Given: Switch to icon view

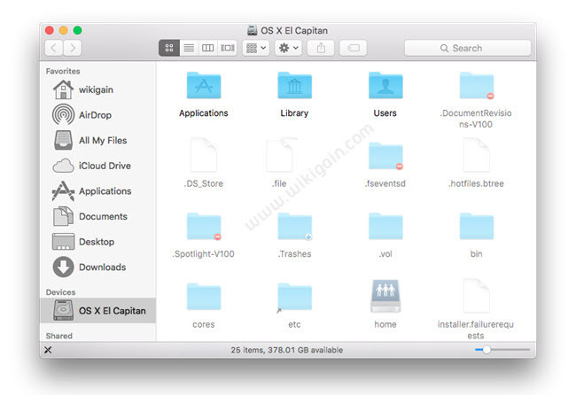Looking at the screenshot, I should pyautogui.click(x=169, y=48).
